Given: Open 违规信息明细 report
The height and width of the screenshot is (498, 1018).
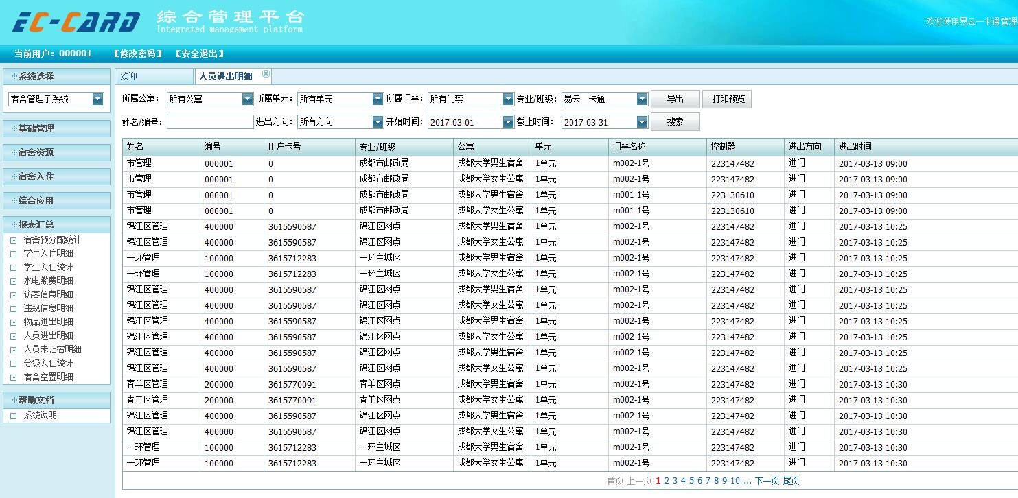Looking at the screenshot, I should click(48, 308).
